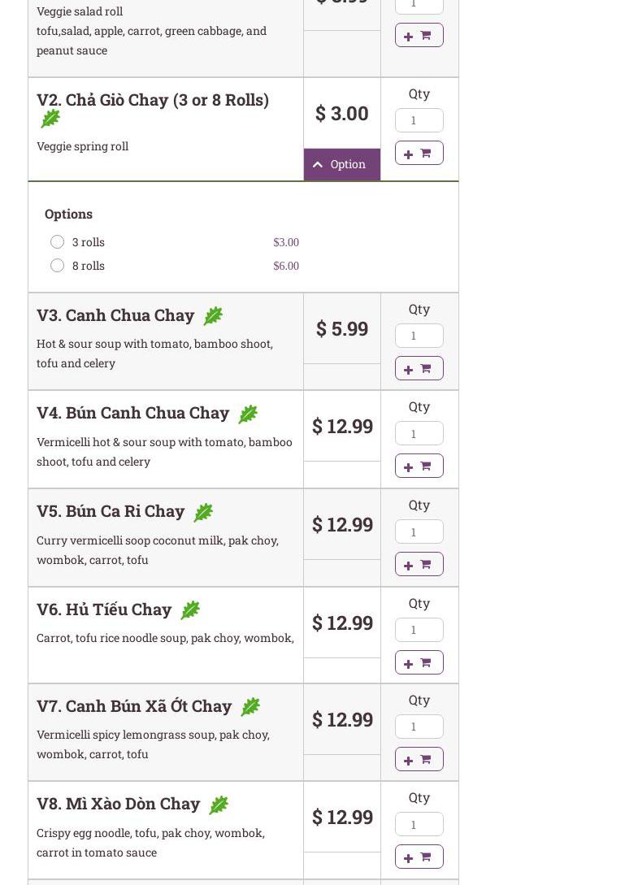Add V6 Hủ Tiếu Chay to cart
638x885 pixels.
coord(419,662)
